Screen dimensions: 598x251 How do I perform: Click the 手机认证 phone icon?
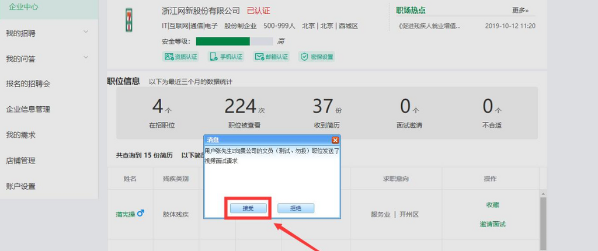point(214,57)
